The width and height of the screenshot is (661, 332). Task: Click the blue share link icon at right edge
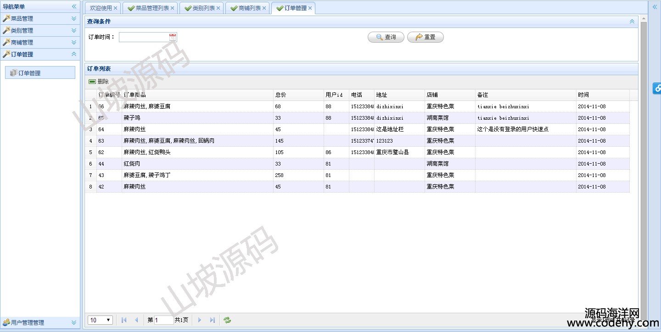[657, 88]
